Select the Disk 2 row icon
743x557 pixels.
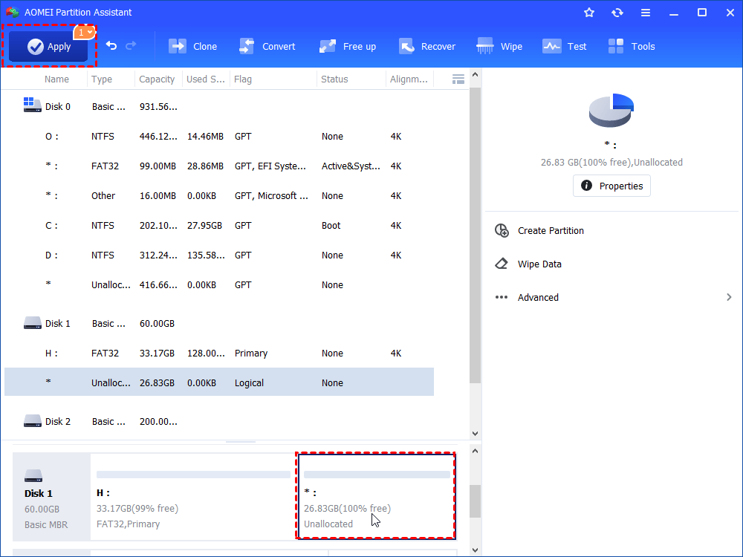pyautogui.click(x=32, y=420)
